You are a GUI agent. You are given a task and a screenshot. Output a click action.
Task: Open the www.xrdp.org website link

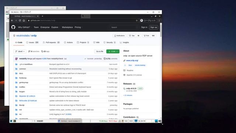tap(132, 61)
